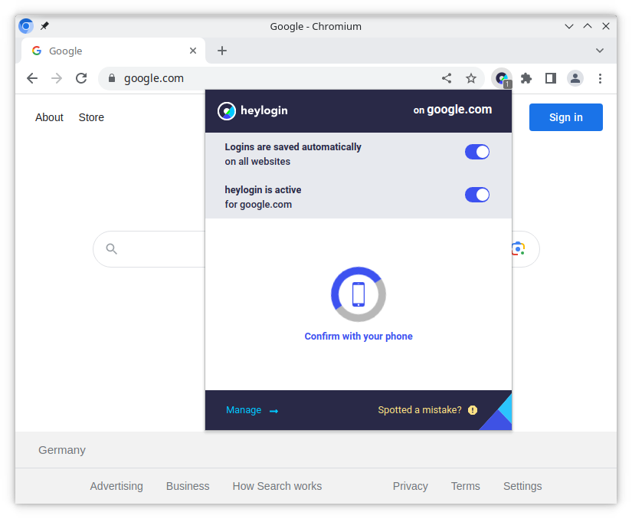Reload the page
The image size is (632, 519).
(x=81, y=78)
